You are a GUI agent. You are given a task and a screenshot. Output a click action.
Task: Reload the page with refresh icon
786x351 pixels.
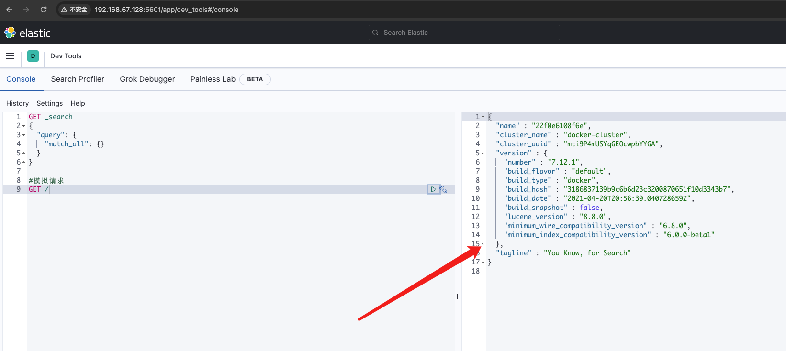(44, 10)
